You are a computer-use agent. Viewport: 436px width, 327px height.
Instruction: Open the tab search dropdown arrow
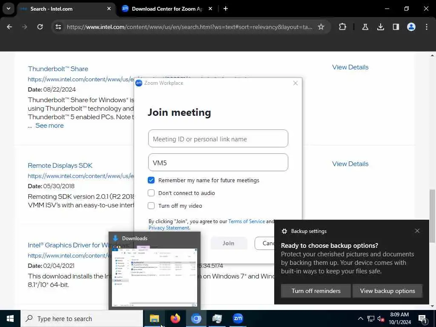coord(9,9)
